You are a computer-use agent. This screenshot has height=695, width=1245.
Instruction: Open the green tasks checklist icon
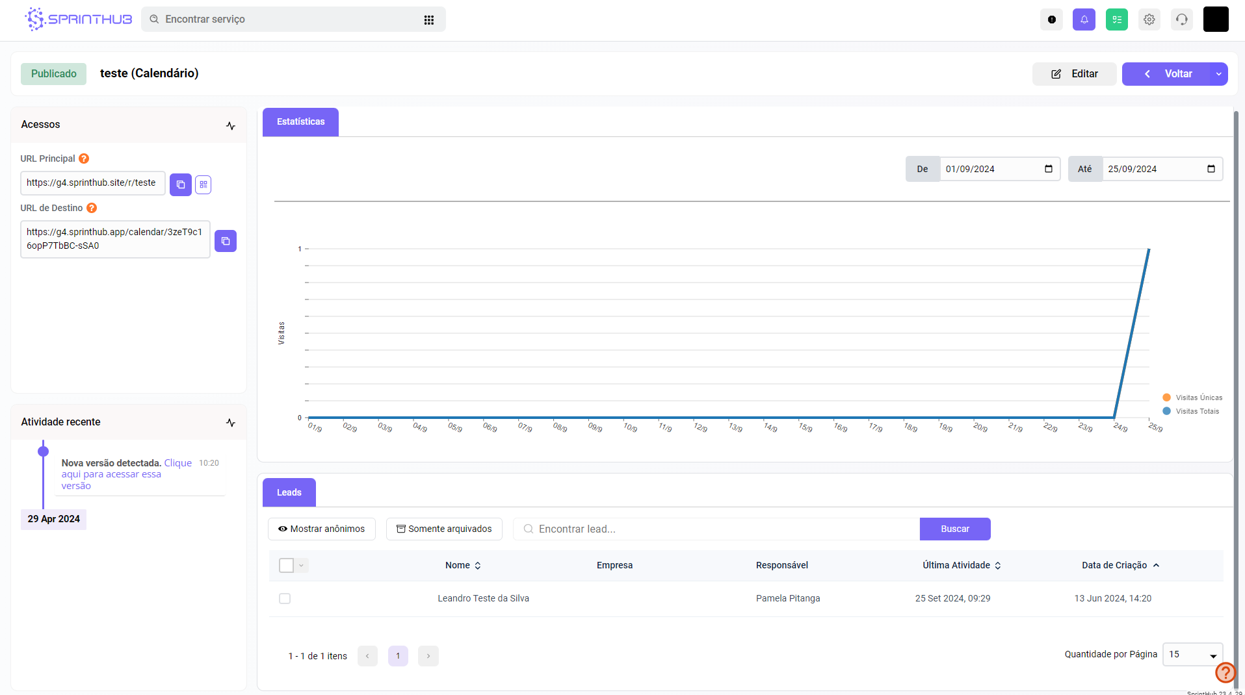1116,19
